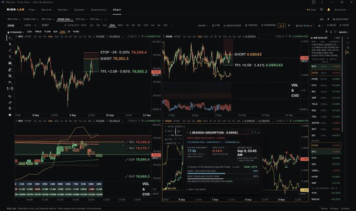The width and height of the screenshot is (356, 211).
Task: Toggle the magnet snap tool
Action: coord(10,109)
